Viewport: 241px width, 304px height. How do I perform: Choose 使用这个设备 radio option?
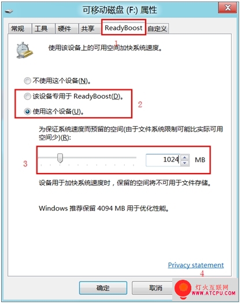(27, 111)
